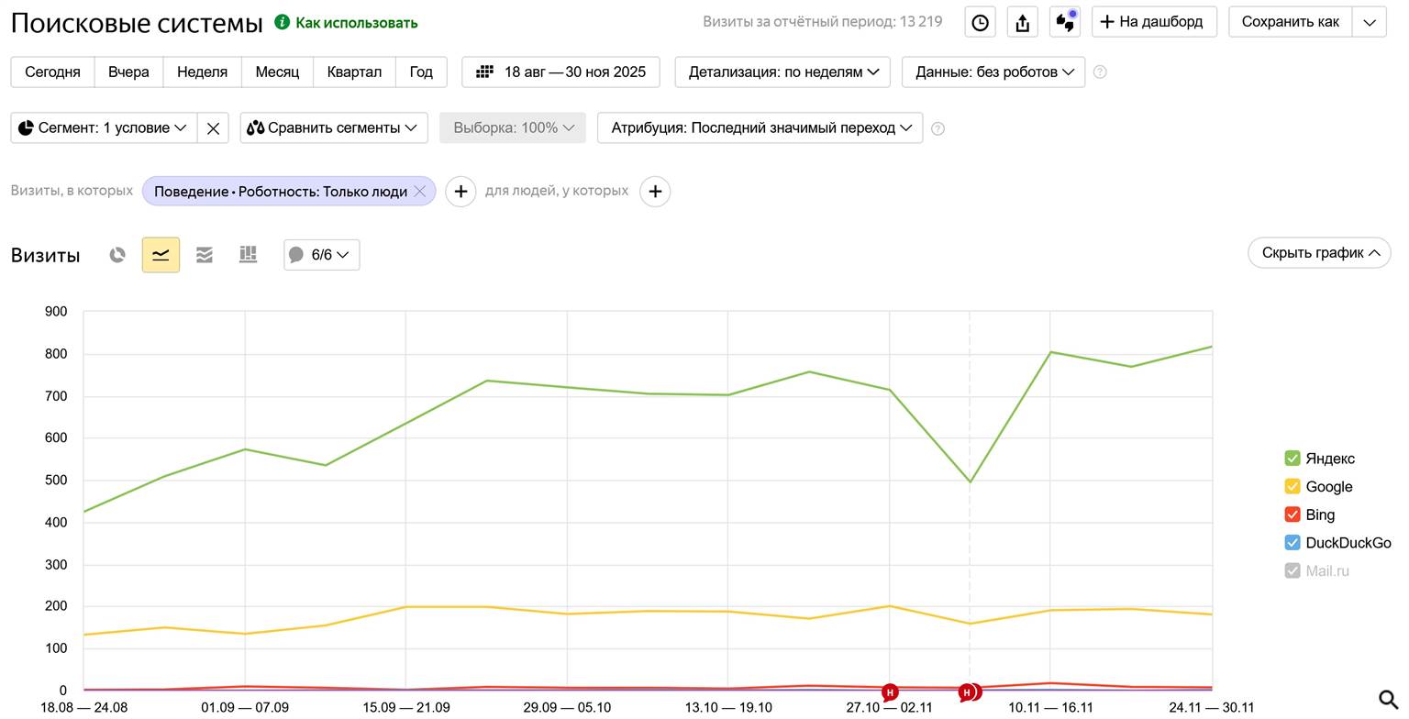This screenshot has height=719, width=1409.
Task: Switch to the stacked area chart icon
Action: pyautogui.click(x=205, y=255)
